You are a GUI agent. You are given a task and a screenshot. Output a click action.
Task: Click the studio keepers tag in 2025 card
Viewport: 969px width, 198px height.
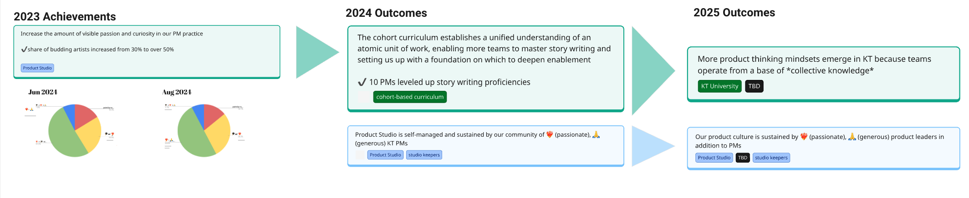[771, 158]
